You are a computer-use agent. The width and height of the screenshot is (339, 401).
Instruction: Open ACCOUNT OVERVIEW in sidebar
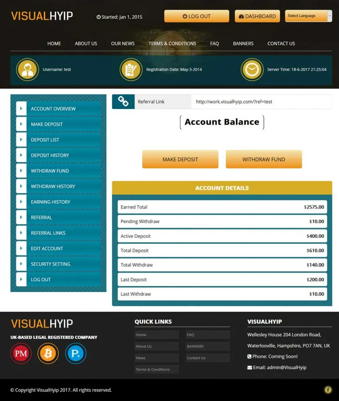click(58, 109)
